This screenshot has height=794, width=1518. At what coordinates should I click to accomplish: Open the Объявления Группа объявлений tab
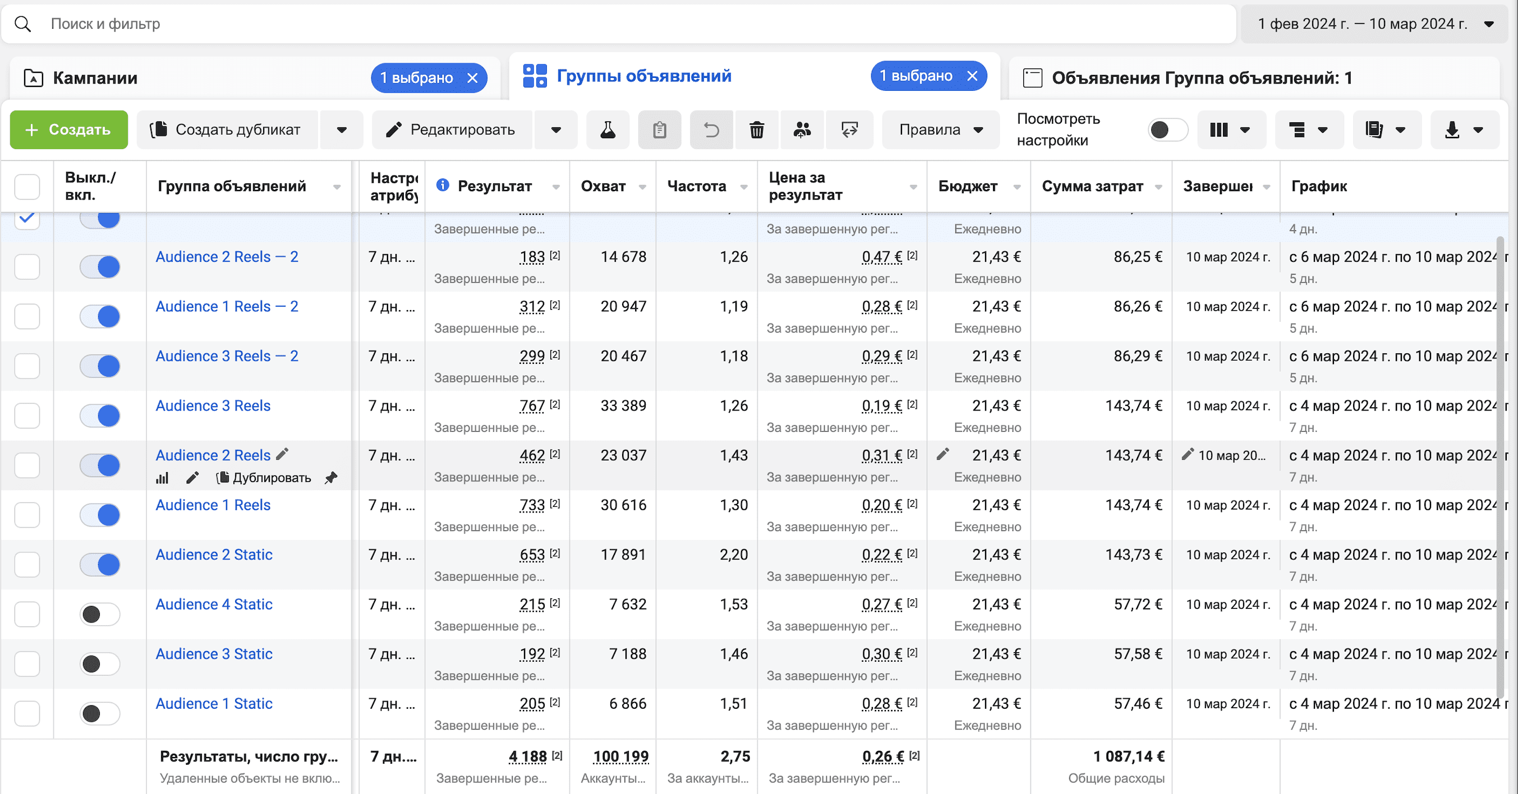pos(1201,78)
